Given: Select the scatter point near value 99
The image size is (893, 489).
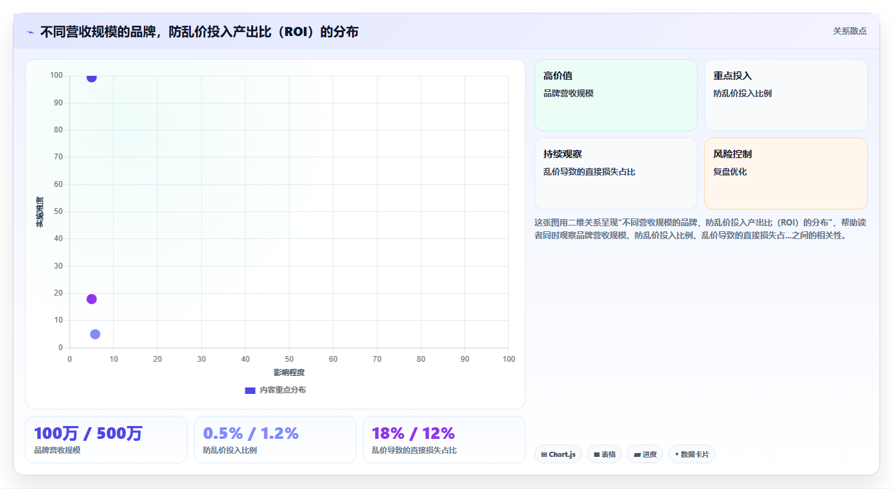Looking at the screenshot, I should 91,78.
